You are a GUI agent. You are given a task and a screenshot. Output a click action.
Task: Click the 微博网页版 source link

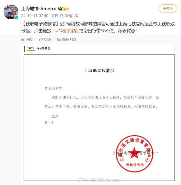pyautogui.click(x=69, y=16)
